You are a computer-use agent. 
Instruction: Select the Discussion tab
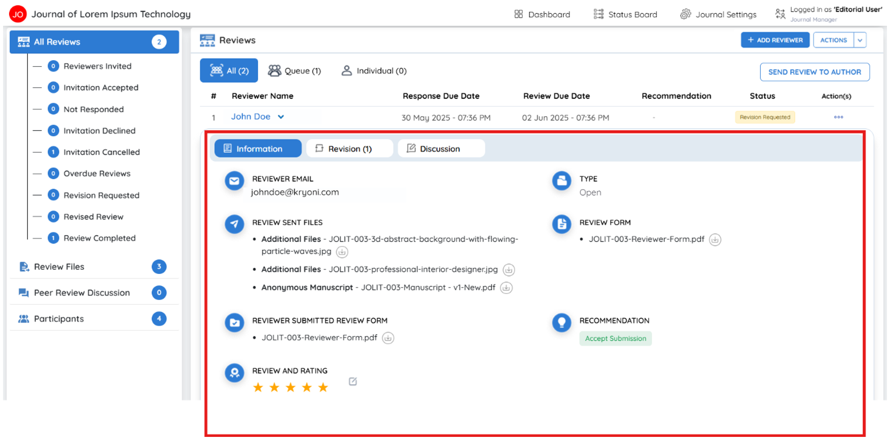[441, 148]
